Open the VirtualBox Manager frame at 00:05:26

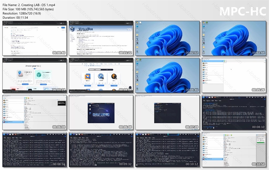[x=234, y=75]
